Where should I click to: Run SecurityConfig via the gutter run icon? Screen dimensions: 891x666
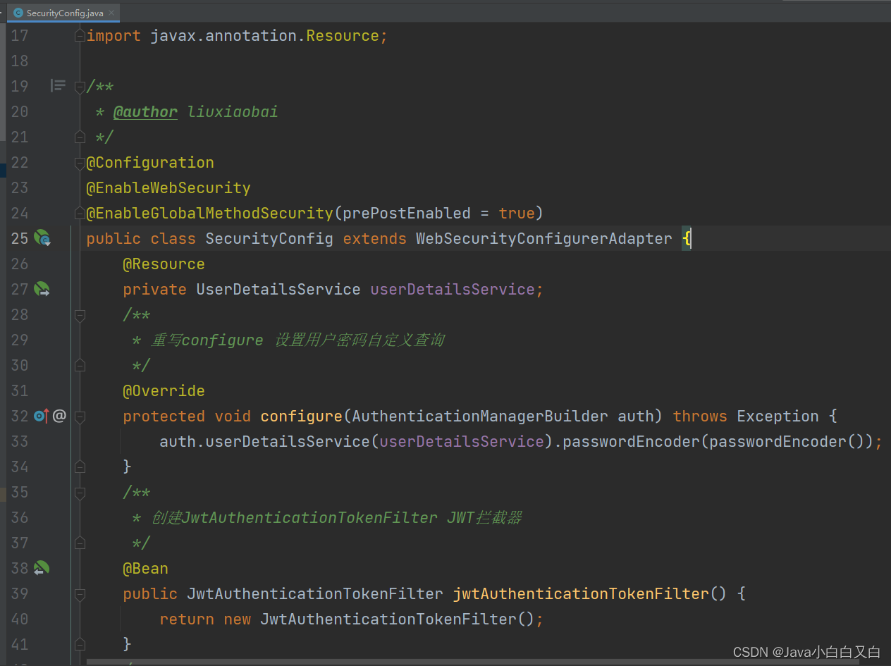pos(42,238)
